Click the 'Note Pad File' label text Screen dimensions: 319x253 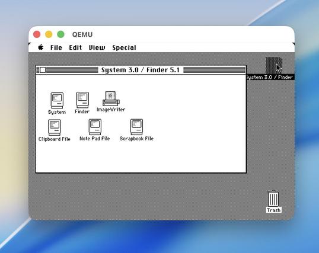click(95, 139)
